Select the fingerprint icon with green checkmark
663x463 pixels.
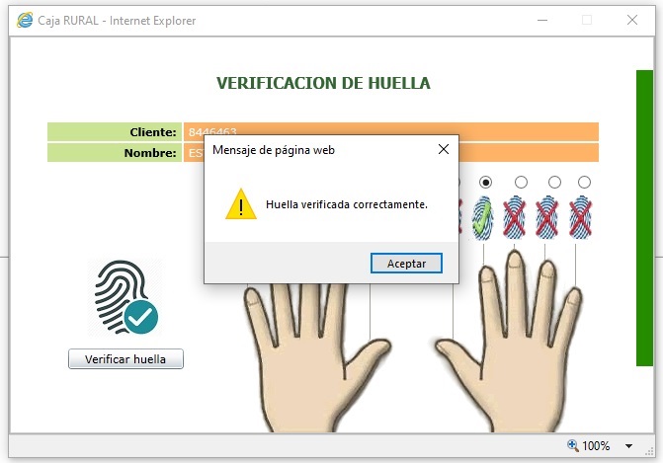(x=483, y=216)
